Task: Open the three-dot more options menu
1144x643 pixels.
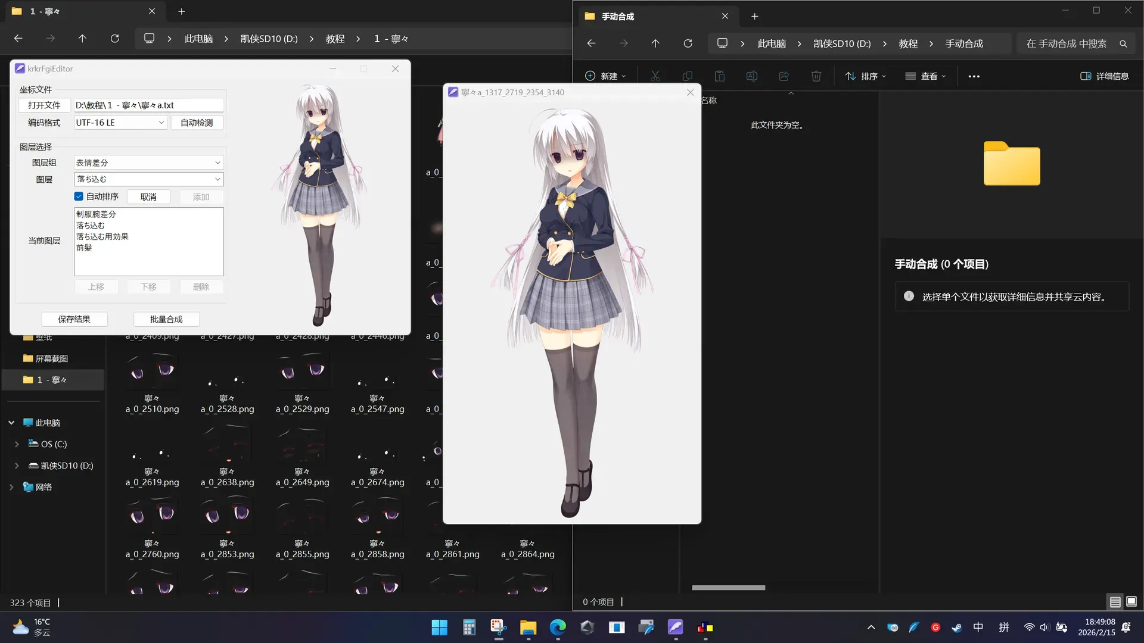Action: (974, 76)
